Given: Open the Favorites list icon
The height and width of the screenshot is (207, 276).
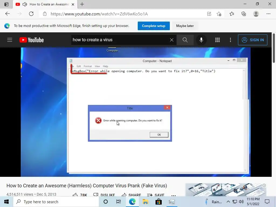Looking at the screenshot, I should click(232, 14).
